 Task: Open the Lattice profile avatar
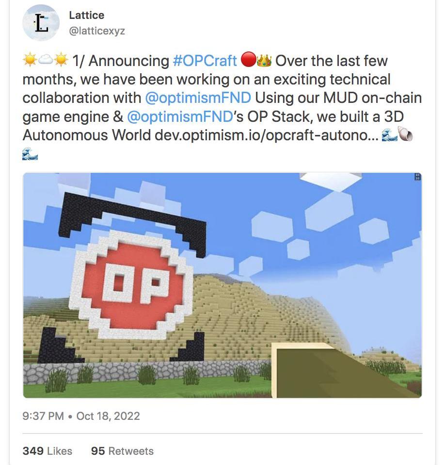(41, 23)
